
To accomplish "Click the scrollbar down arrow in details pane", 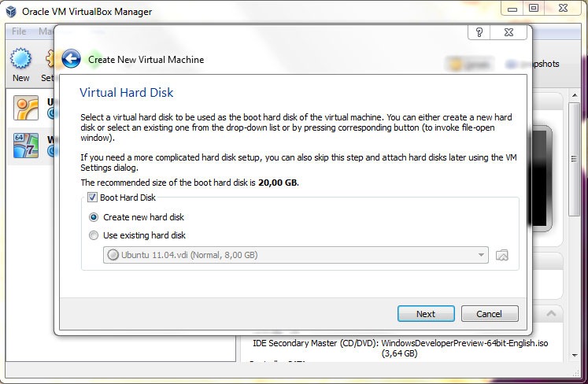I will click(x=575, y=355).
